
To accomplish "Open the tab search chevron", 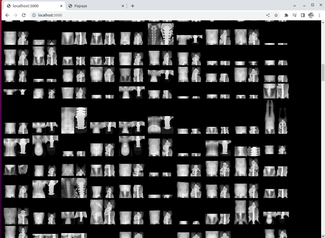I will [x=295, y=6].
